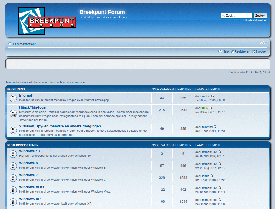Click the Windows 10 forum status icon
The height and width of the screenshot is (209, 279).
(13, 154)
